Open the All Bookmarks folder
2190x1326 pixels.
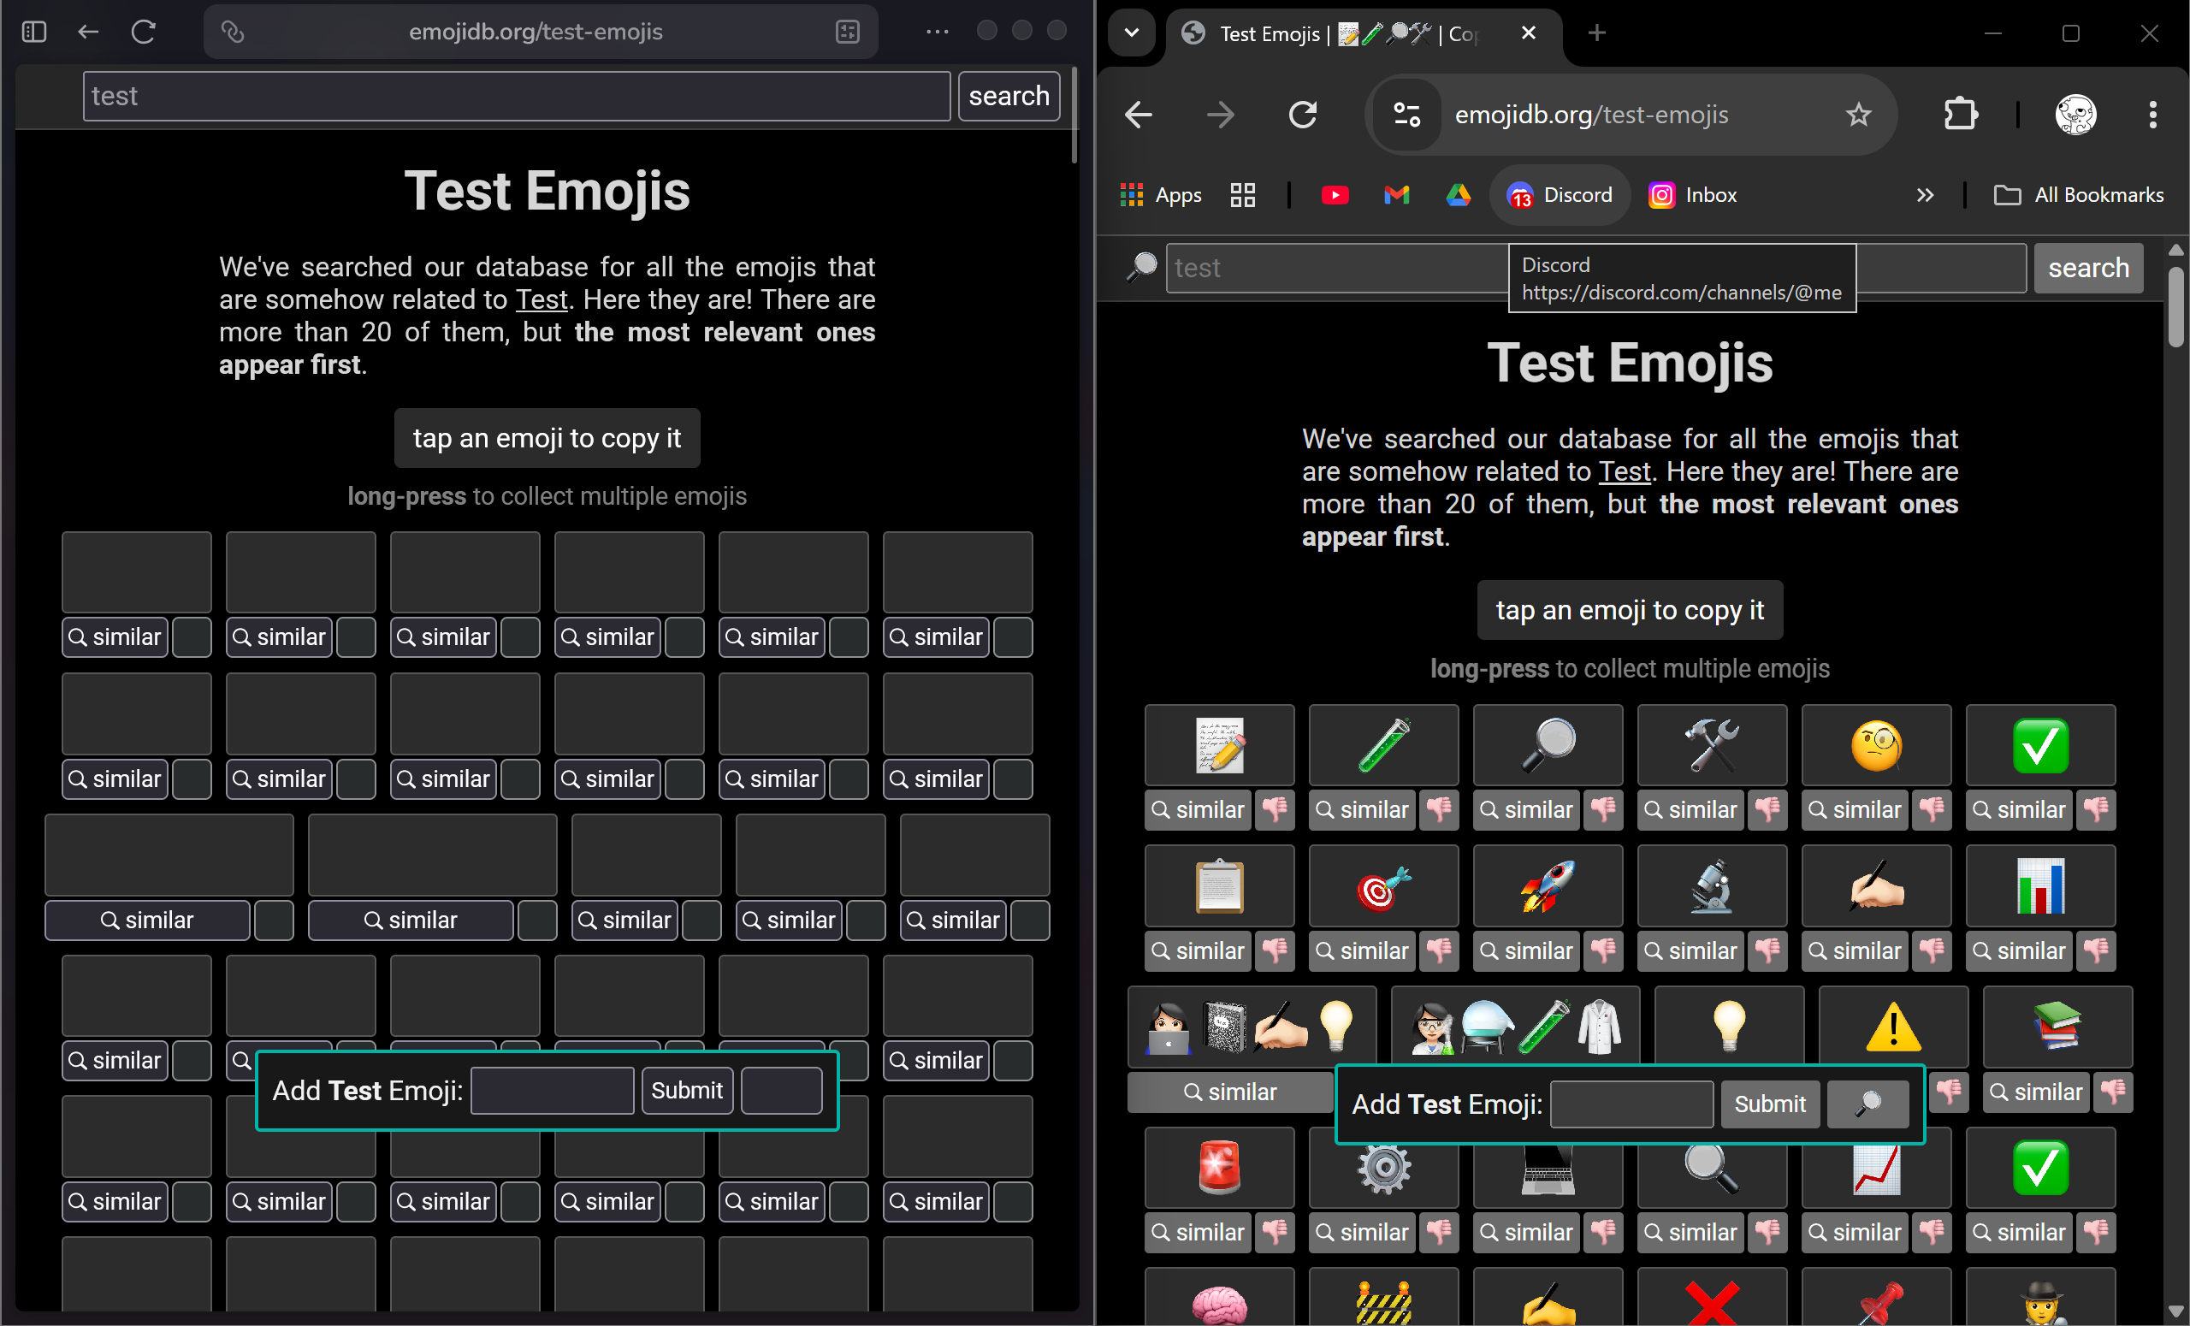pos(2079,195)
